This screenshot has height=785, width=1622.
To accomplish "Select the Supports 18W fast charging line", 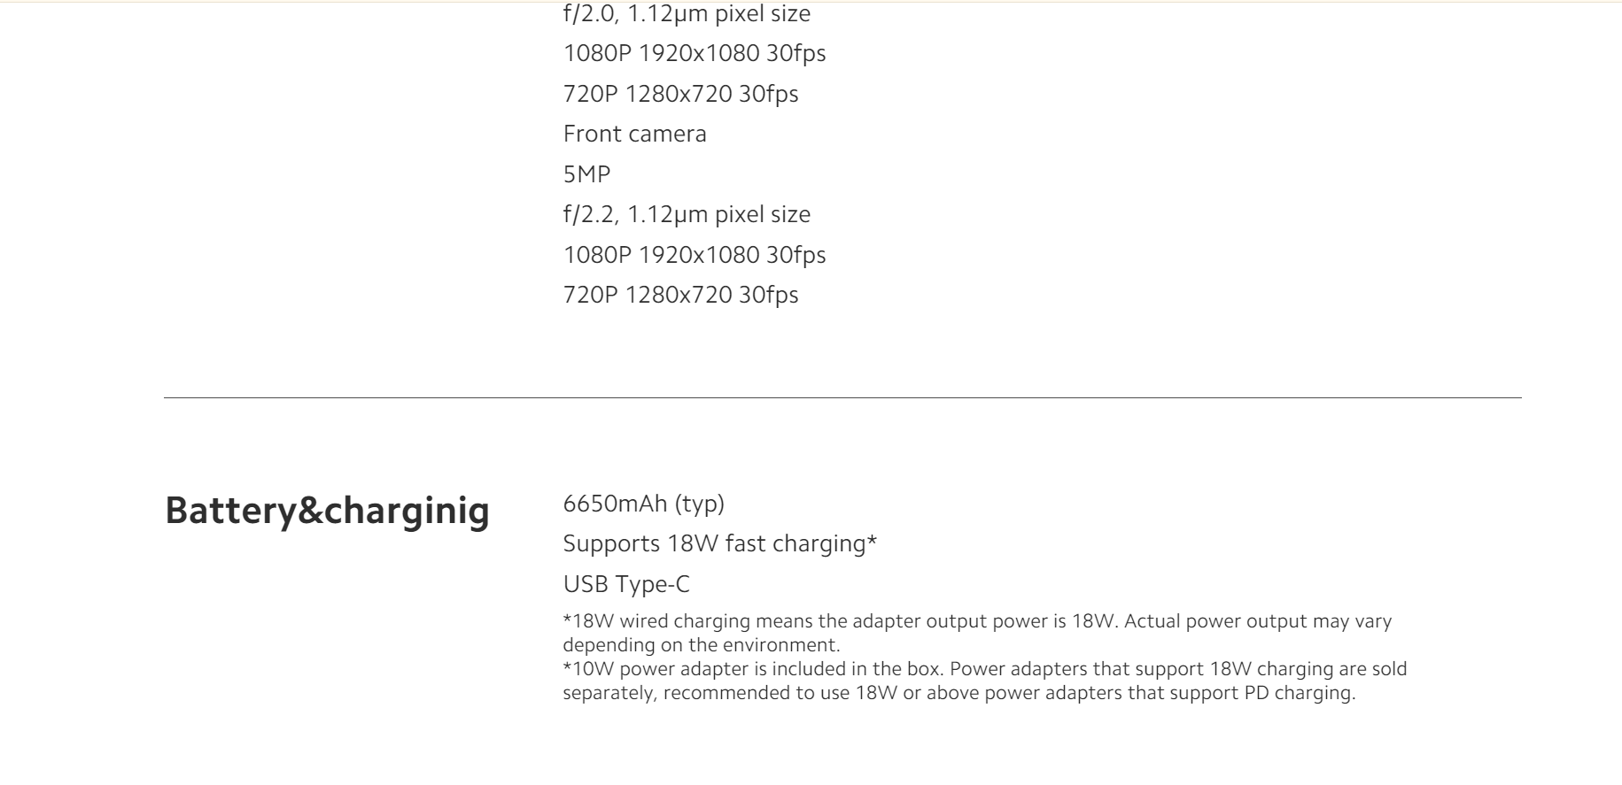I will point(720,543).
